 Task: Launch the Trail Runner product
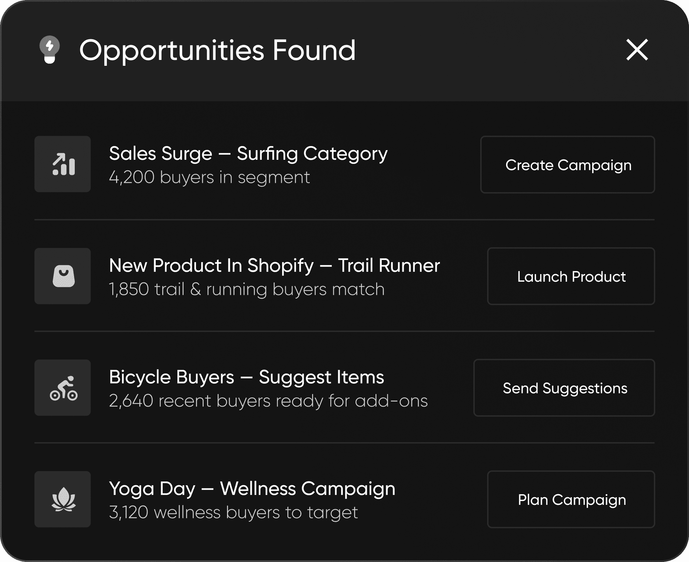pos(571,276)
